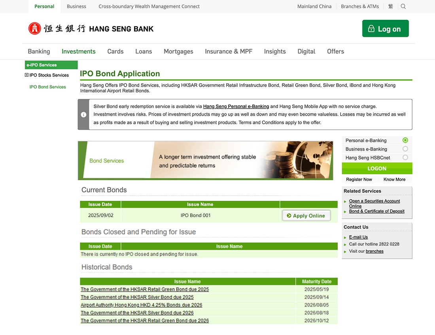This screenshot has height=335, width=435.
Task: Open the Investments menu
Action: pos(79,51)
